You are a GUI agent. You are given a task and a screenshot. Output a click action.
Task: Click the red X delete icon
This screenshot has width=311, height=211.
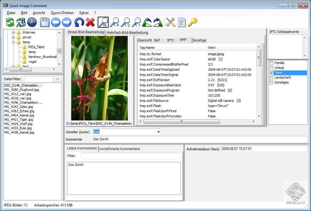(90, 22)
